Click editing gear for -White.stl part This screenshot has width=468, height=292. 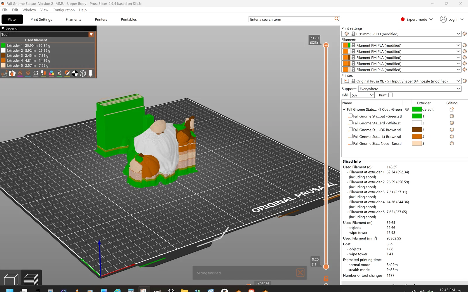(x=452, y=123)
